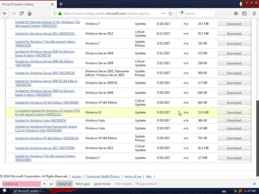This screenshot has height=194, width=259.
Task: Open Update for Windows Vista KB2763674 link
Action: point(41,120)
